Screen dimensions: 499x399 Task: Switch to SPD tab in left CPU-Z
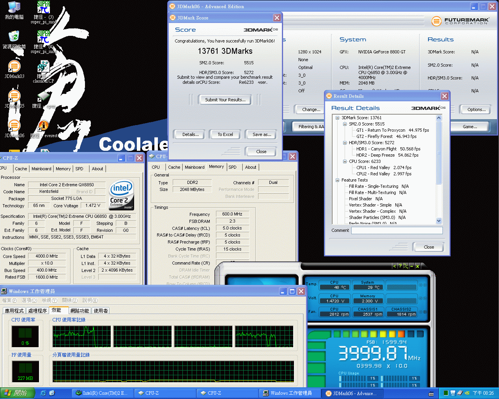click(x=79, y=169)
